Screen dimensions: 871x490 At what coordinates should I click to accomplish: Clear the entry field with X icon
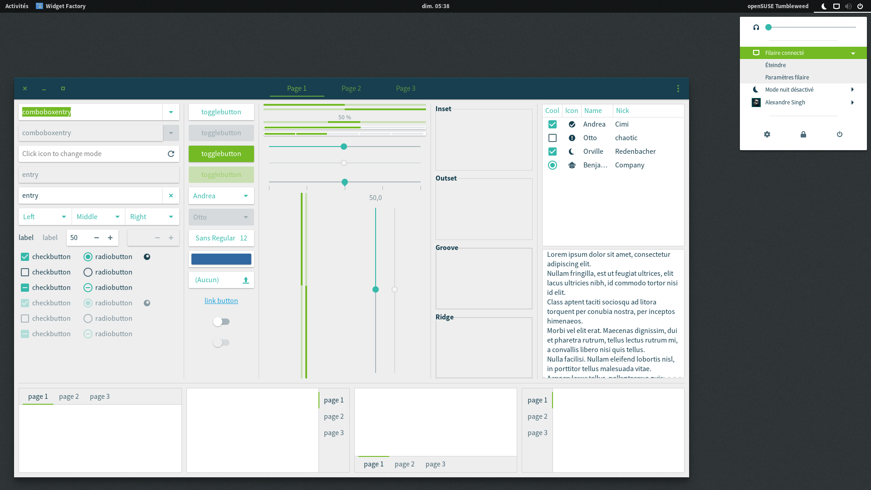coord(171,196)
